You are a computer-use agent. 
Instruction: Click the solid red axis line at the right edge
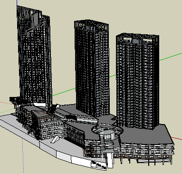point(177,139)
